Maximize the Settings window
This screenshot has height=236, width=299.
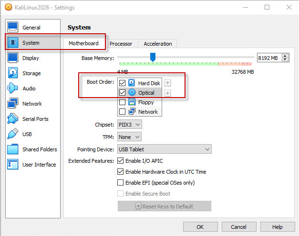click(x=267, y=7)
